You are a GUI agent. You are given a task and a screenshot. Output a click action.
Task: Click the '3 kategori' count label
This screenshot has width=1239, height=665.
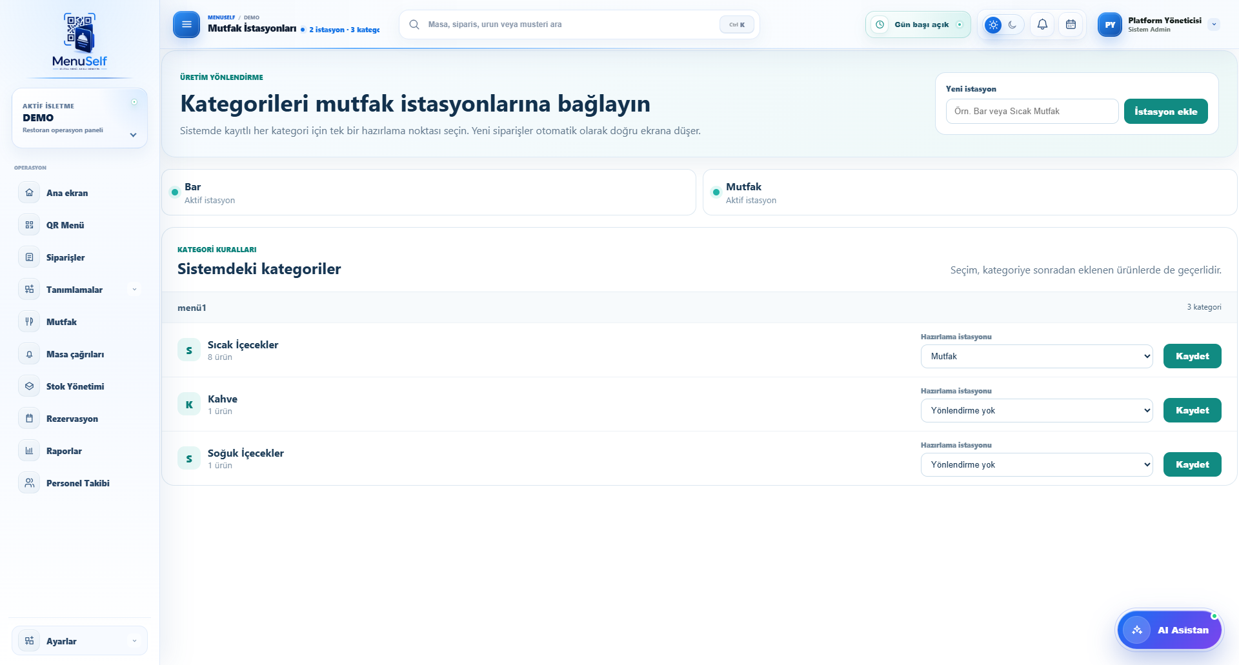pos(1204,307)
